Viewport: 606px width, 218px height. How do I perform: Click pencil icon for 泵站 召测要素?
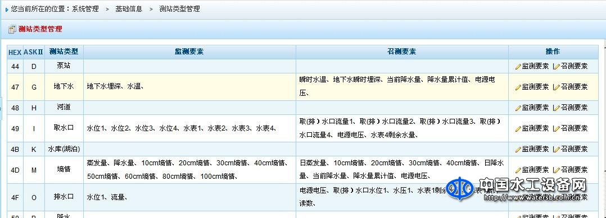coord(557,66)
